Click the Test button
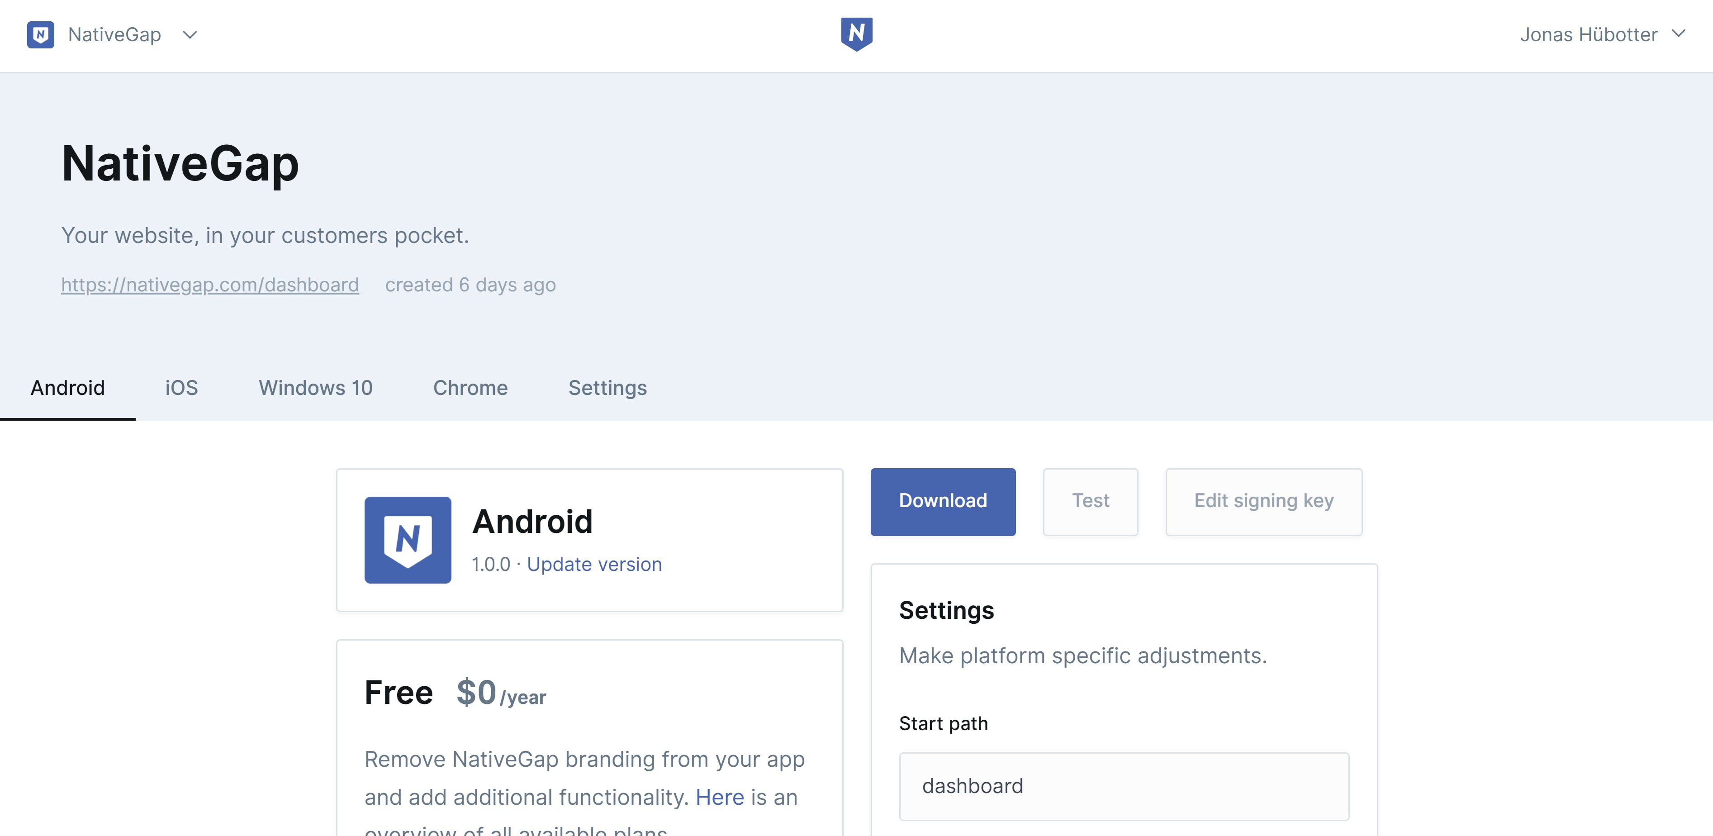This screenshot has width=1713, height=836. click(1090, 502)
